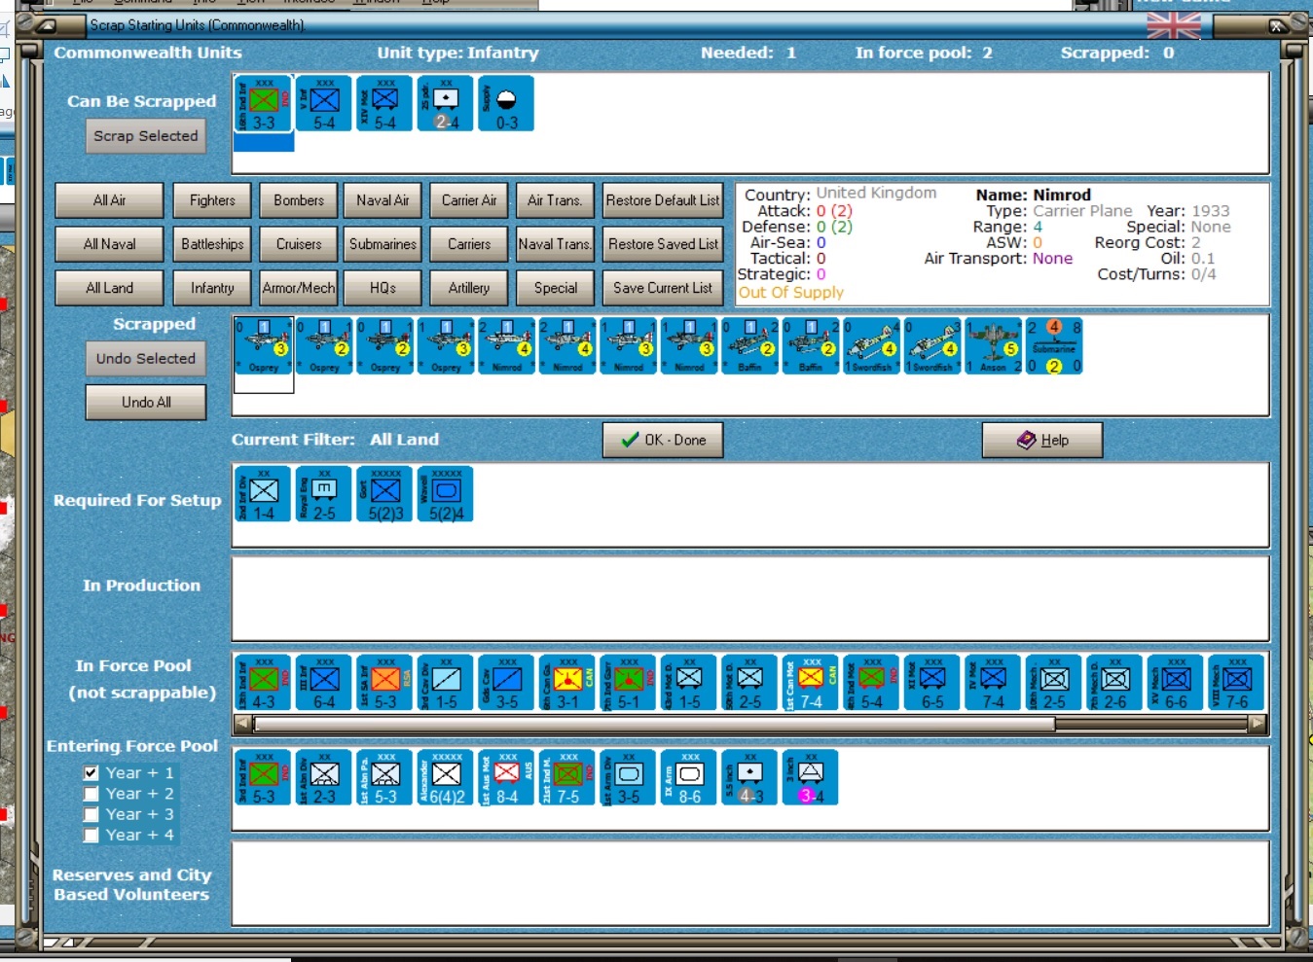Click the force pool scrollbar right arrow

(x=1258, y=724)
